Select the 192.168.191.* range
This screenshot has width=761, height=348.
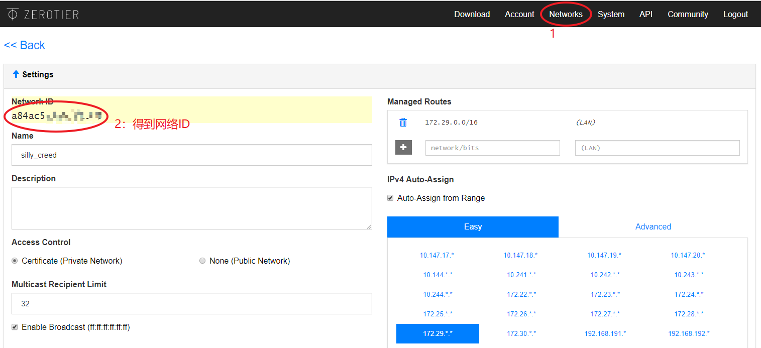(605, 333)
